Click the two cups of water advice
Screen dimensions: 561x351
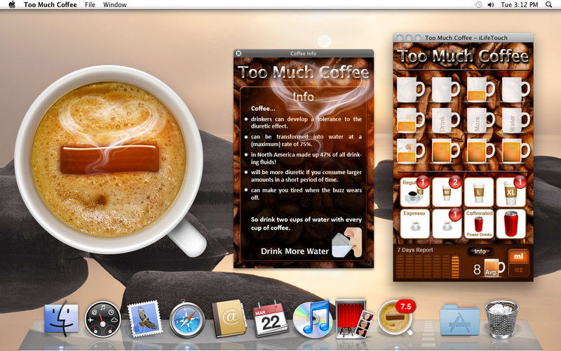point(306,223)
